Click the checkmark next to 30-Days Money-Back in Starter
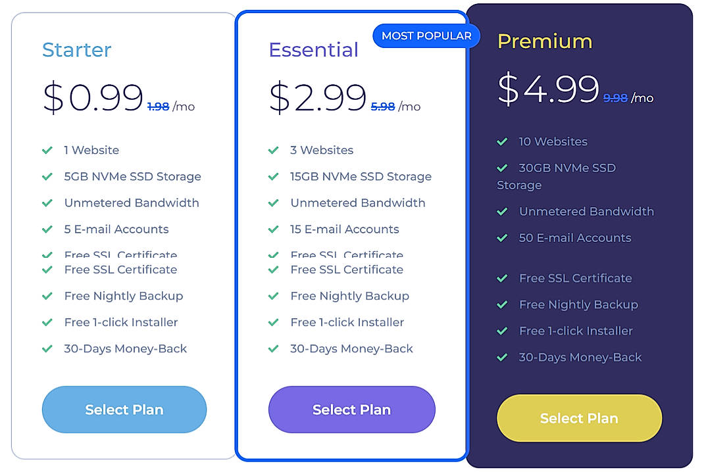The image size is (704, 472). (49, 348)
